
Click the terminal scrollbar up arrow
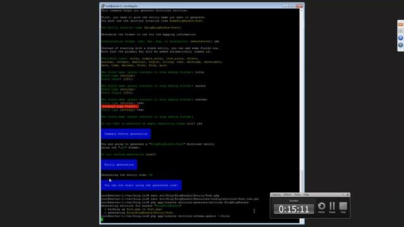[x=301, y=11]
